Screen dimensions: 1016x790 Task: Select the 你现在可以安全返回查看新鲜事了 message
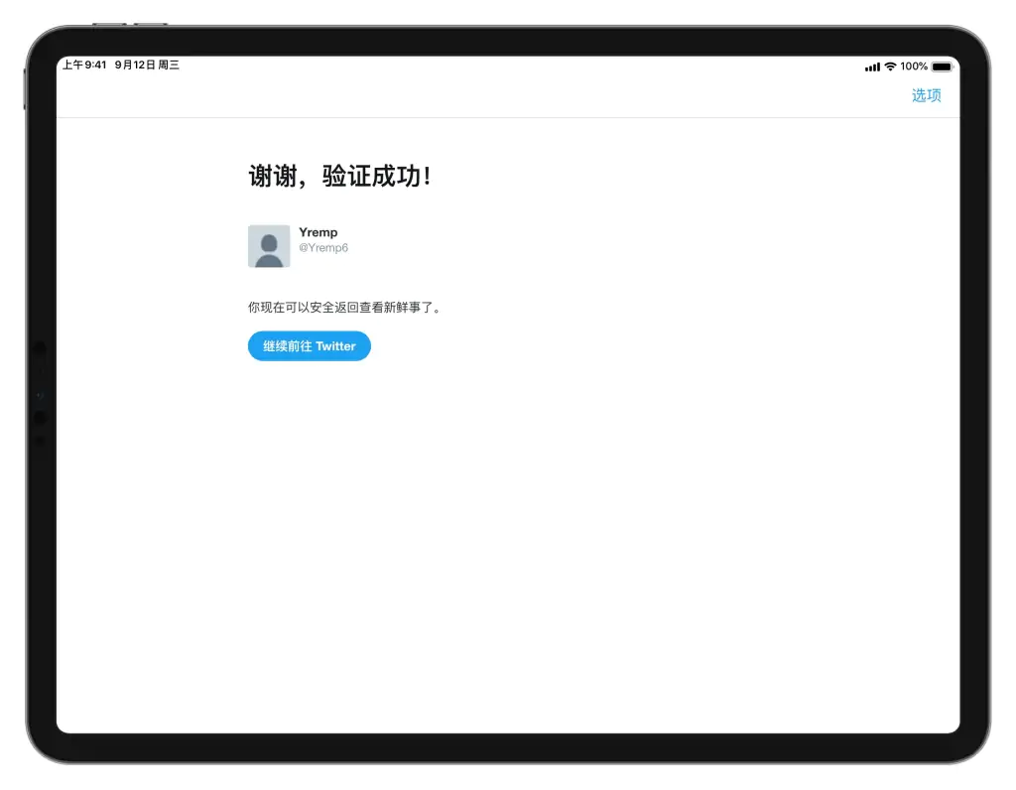coord(344,308)
